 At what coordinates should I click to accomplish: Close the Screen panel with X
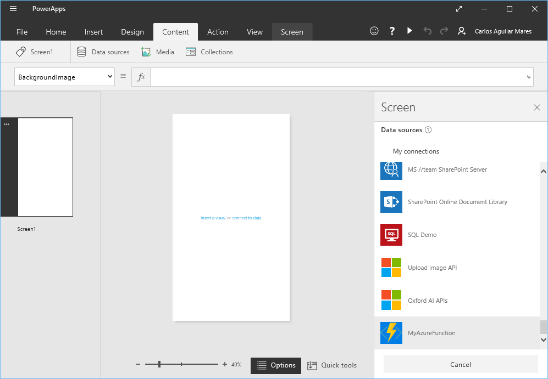pos(537,108)
